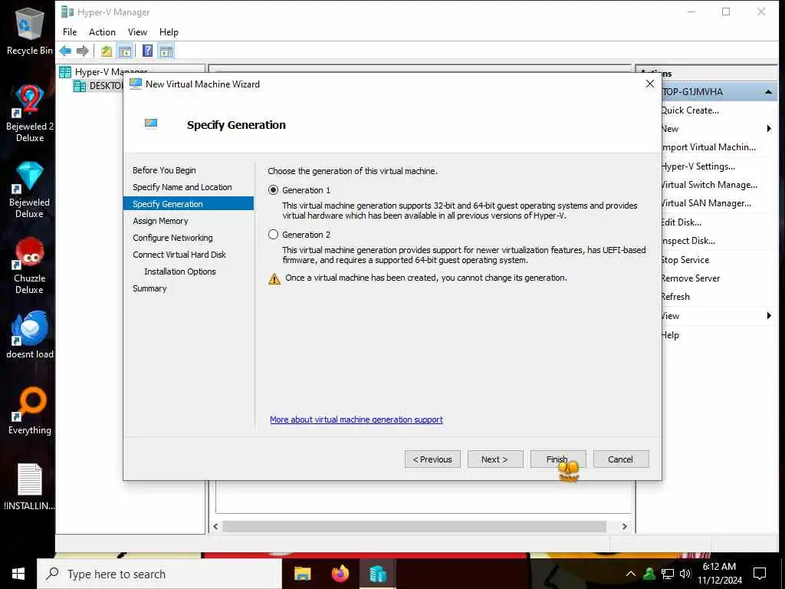
Task: Close the New Virtual Machine Wizard dialog
Action: (x=650, y=84)
